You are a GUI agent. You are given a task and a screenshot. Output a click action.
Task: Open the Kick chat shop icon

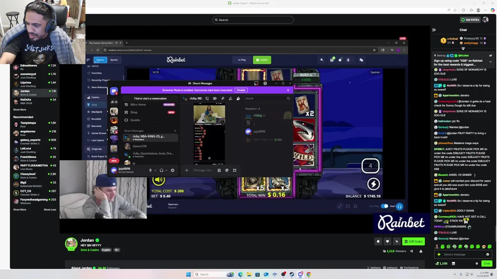point(454,263)
